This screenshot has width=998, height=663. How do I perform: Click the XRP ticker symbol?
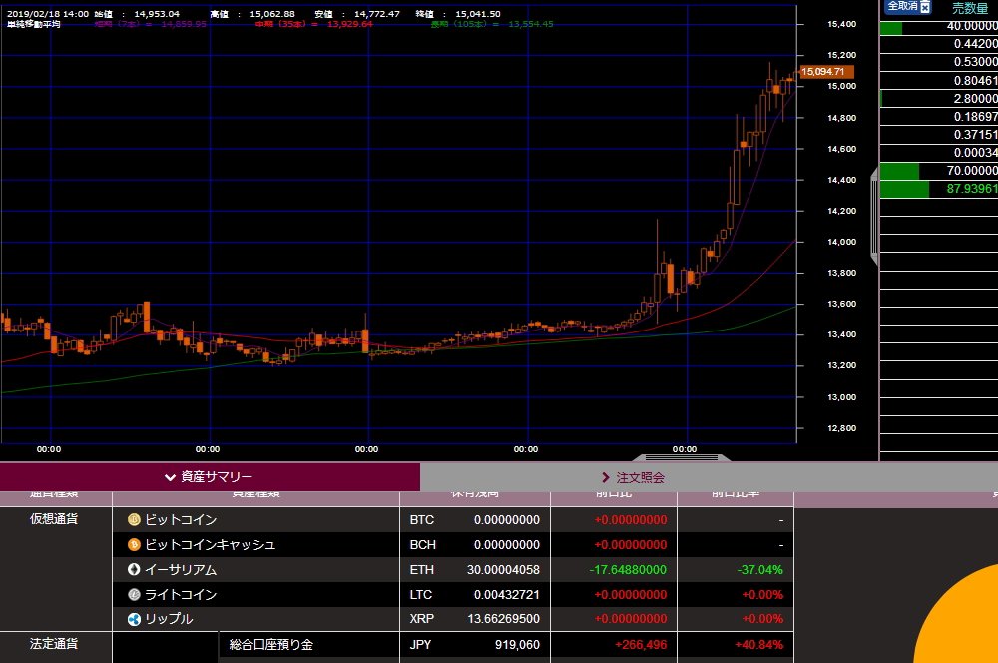[x=422, y=619]
